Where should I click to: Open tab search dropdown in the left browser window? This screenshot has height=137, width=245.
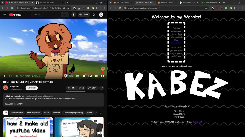[x=2, y=2]
